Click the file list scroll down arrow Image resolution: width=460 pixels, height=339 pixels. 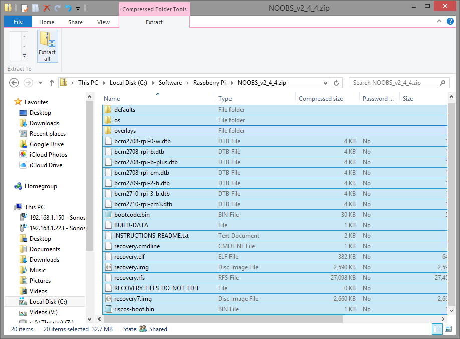click(x=451, y=310)
